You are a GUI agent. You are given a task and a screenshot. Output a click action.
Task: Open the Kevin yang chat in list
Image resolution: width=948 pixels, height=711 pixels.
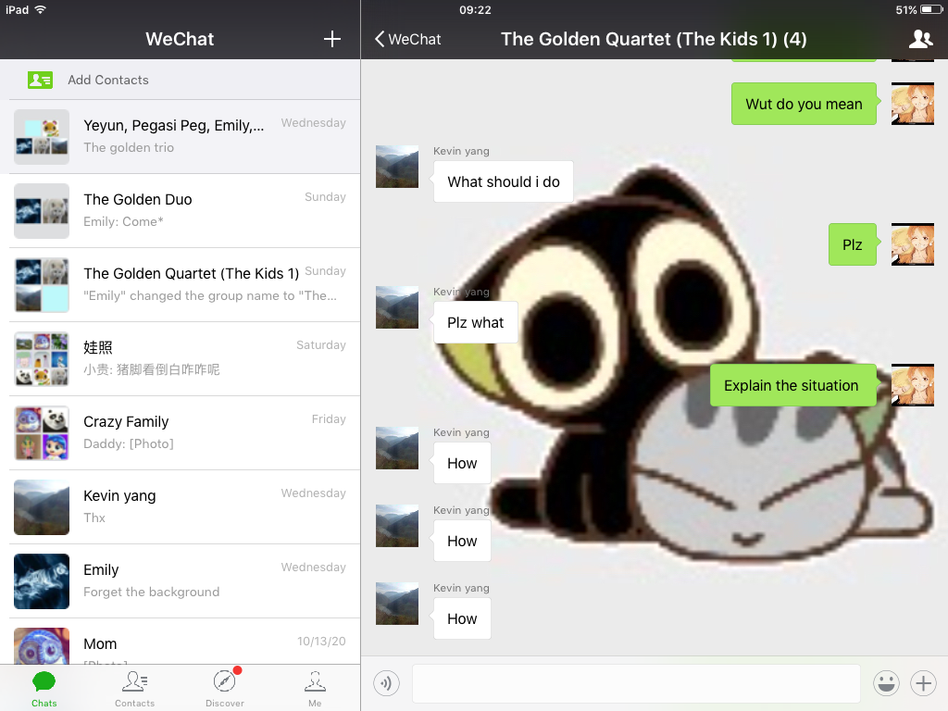(x=181, y=507)
